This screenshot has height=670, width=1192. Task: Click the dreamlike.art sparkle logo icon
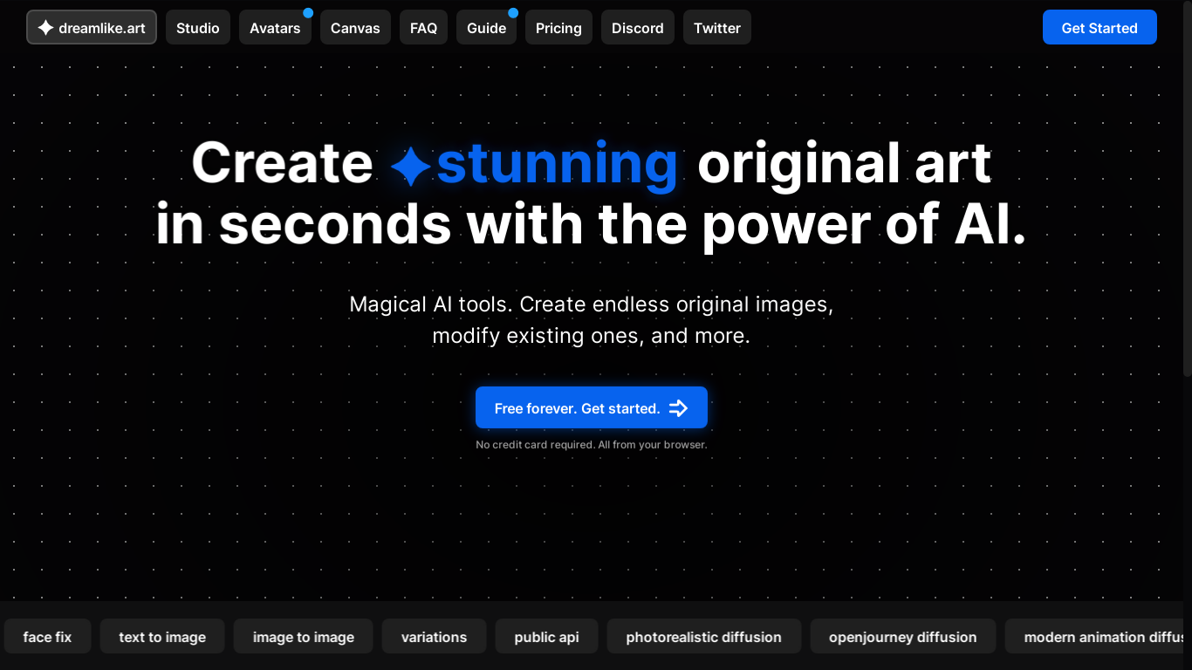(x=45, y=28)
